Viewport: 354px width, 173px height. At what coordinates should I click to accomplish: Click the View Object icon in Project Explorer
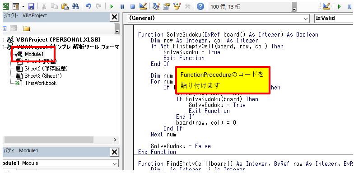coord(14,29)
